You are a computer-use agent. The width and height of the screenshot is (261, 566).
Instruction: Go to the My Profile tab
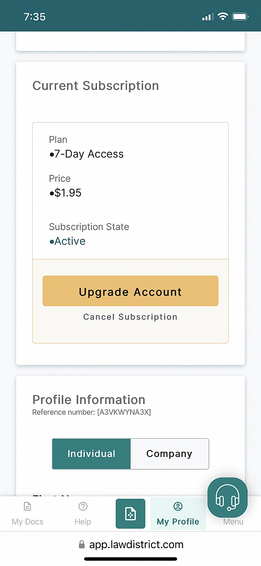tap(178, 514)
